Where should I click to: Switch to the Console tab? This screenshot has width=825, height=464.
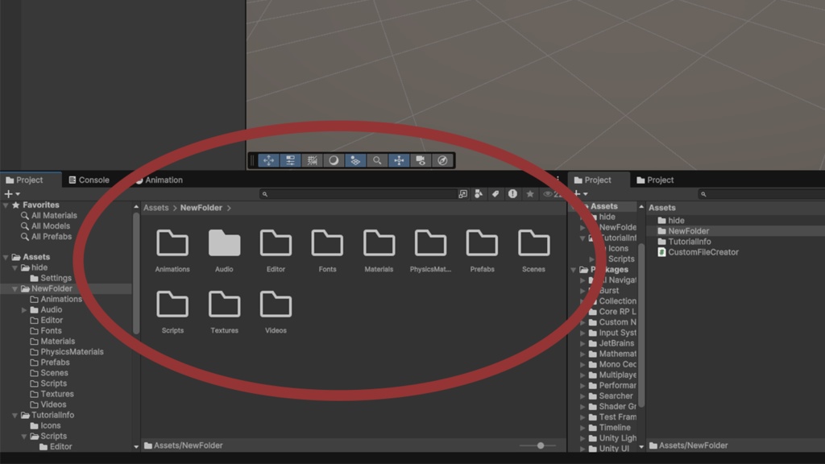[x=89, y=179]
